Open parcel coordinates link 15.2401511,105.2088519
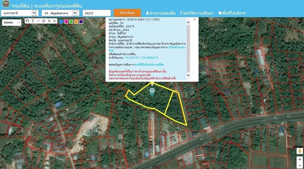304x169 pixels. pyautogui.click(x=141, y=57)
